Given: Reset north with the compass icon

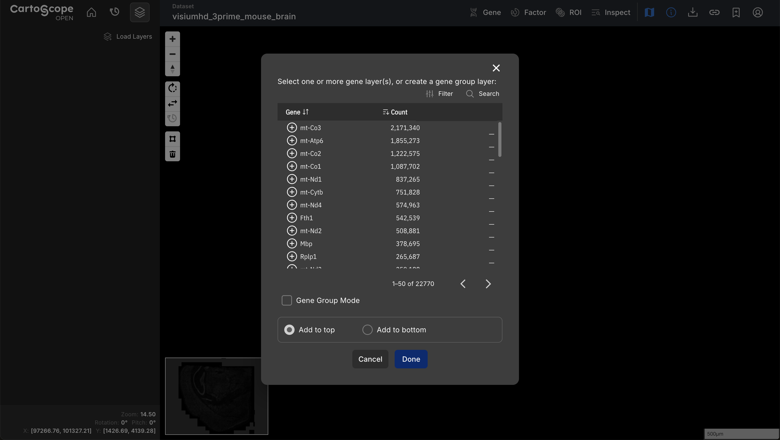Looking at the screenshot, I should (x=172, y=69).
